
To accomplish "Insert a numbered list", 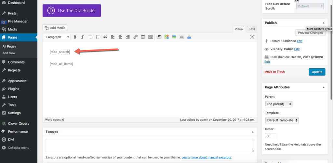I will pos(98,37).
